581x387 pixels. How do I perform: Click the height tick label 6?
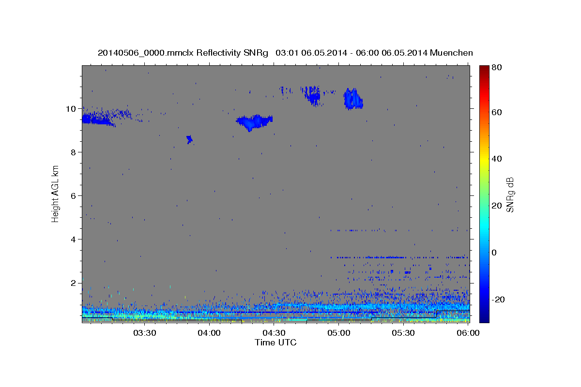74,196
